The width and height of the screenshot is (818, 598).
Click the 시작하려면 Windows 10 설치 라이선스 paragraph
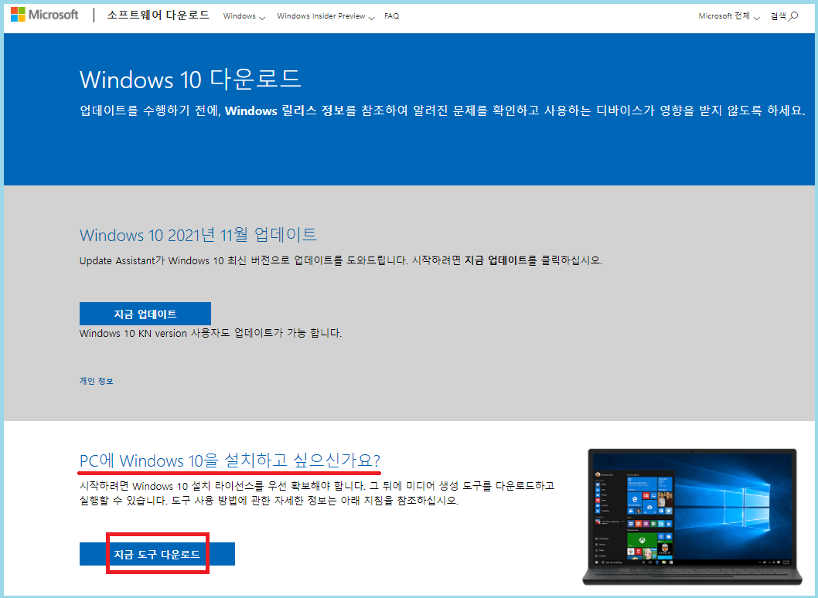point(317,493)
